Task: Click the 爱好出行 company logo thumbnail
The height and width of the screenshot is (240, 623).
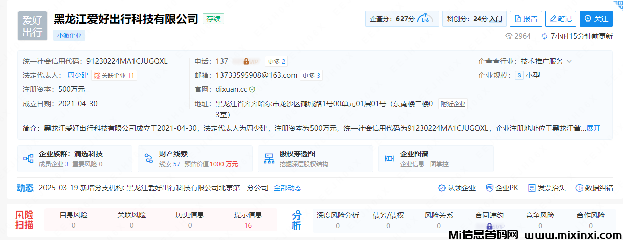Action: 32,26
